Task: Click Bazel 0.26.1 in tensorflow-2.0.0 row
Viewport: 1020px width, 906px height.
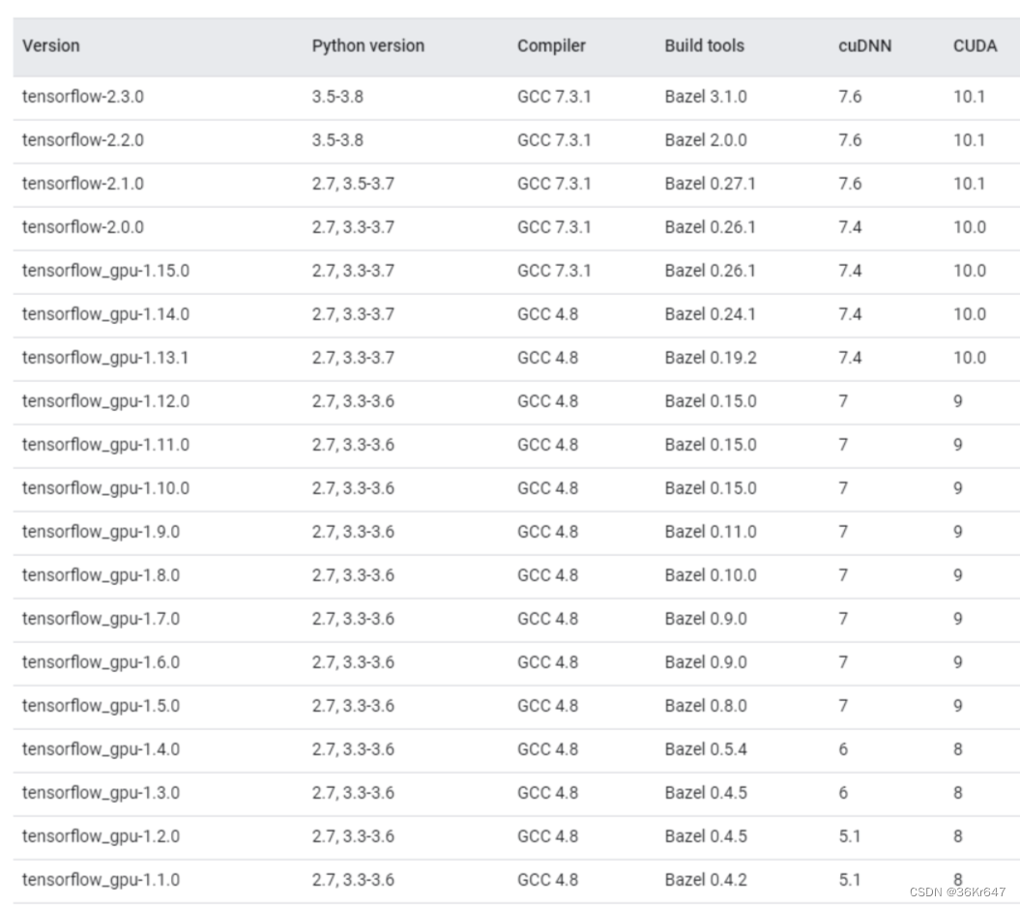Action: click(x=711, y=227)
